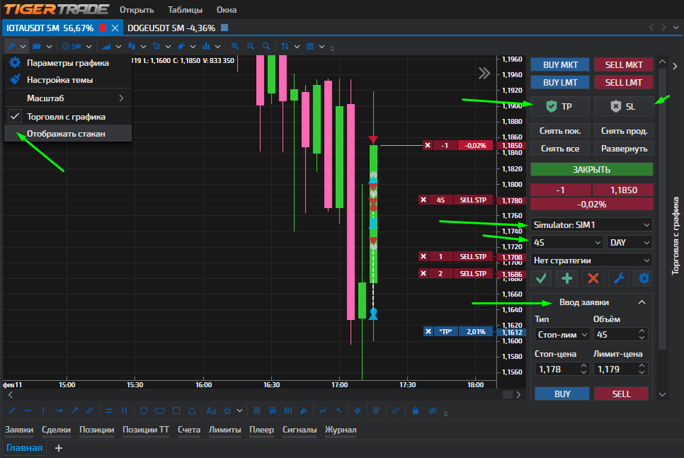684x458 pixels.
Task: Zoom in on the chart
Action: pos(235,46)
